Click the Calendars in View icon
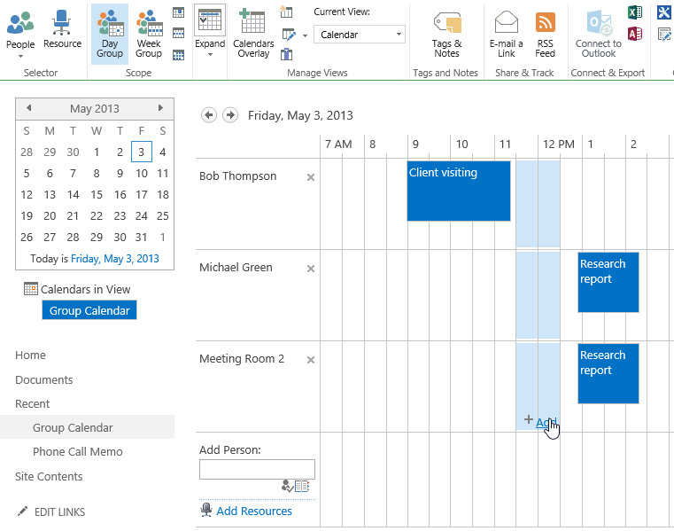This screenshot has height=531, width=674. tap(30, 289)
